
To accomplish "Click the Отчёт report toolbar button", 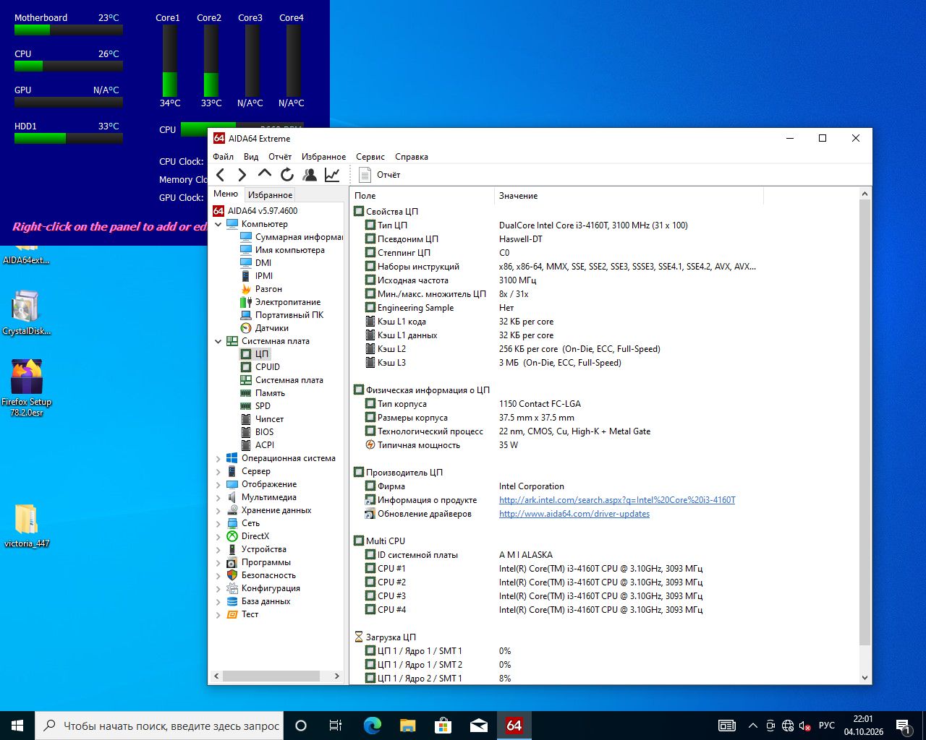I will coord(380,175).
